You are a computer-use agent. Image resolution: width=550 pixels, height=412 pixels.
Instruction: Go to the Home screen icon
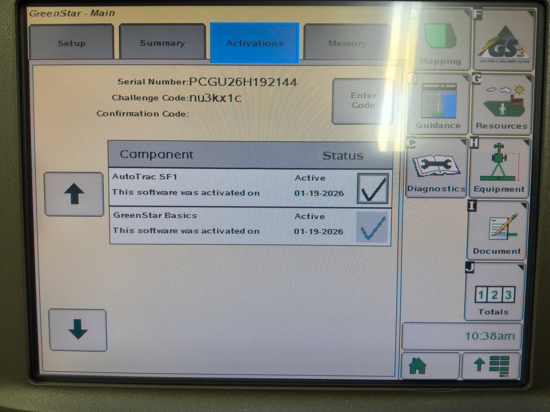click(x=430, y=366)
